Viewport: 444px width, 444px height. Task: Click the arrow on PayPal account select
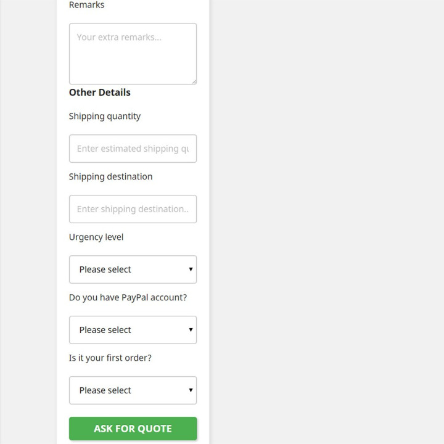tap(191, 329)
